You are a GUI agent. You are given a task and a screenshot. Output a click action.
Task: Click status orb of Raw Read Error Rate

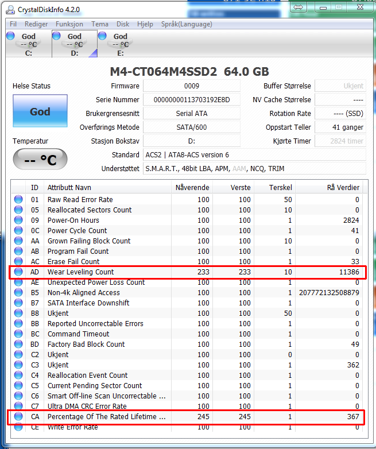point(18,199)
